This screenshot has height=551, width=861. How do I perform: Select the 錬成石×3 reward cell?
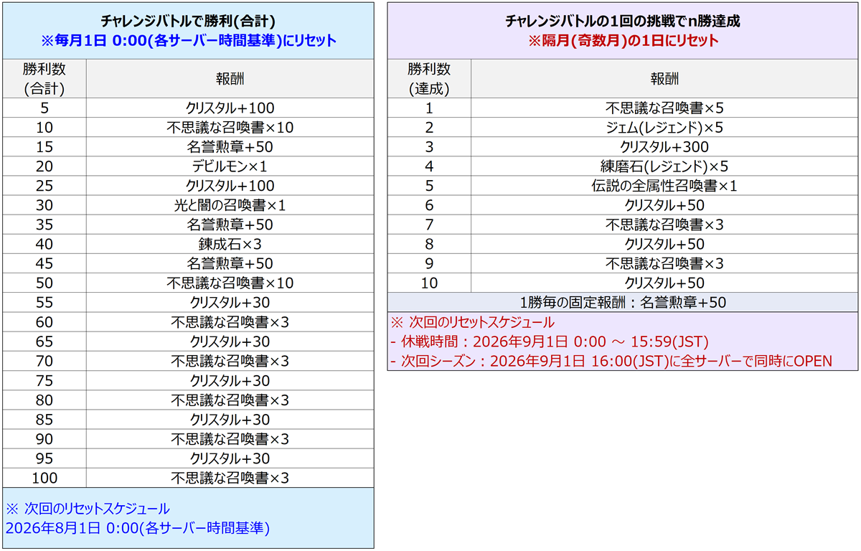(230, 244)
